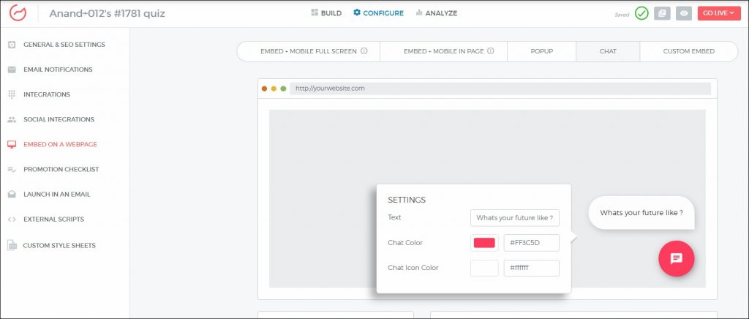Open the Analyze tab
This screenshot has width=749, height=319.
pos(436,13)
